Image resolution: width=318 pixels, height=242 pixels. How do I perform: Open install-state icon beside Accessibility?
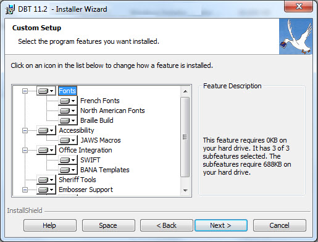tap(46, 130)
